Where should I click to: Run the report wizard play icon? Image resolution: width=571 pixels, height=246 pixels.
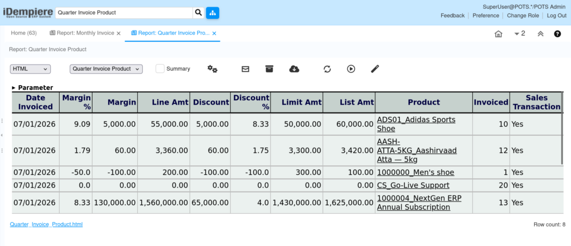coord(351,68)
